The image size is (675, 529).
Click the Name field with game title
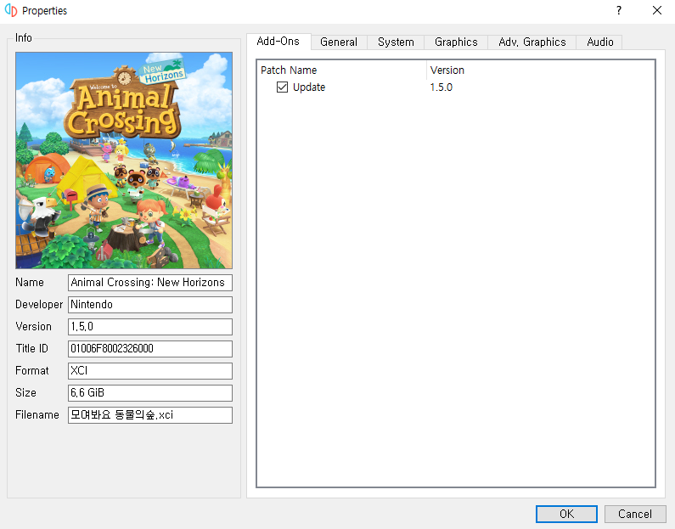(150, 283)
